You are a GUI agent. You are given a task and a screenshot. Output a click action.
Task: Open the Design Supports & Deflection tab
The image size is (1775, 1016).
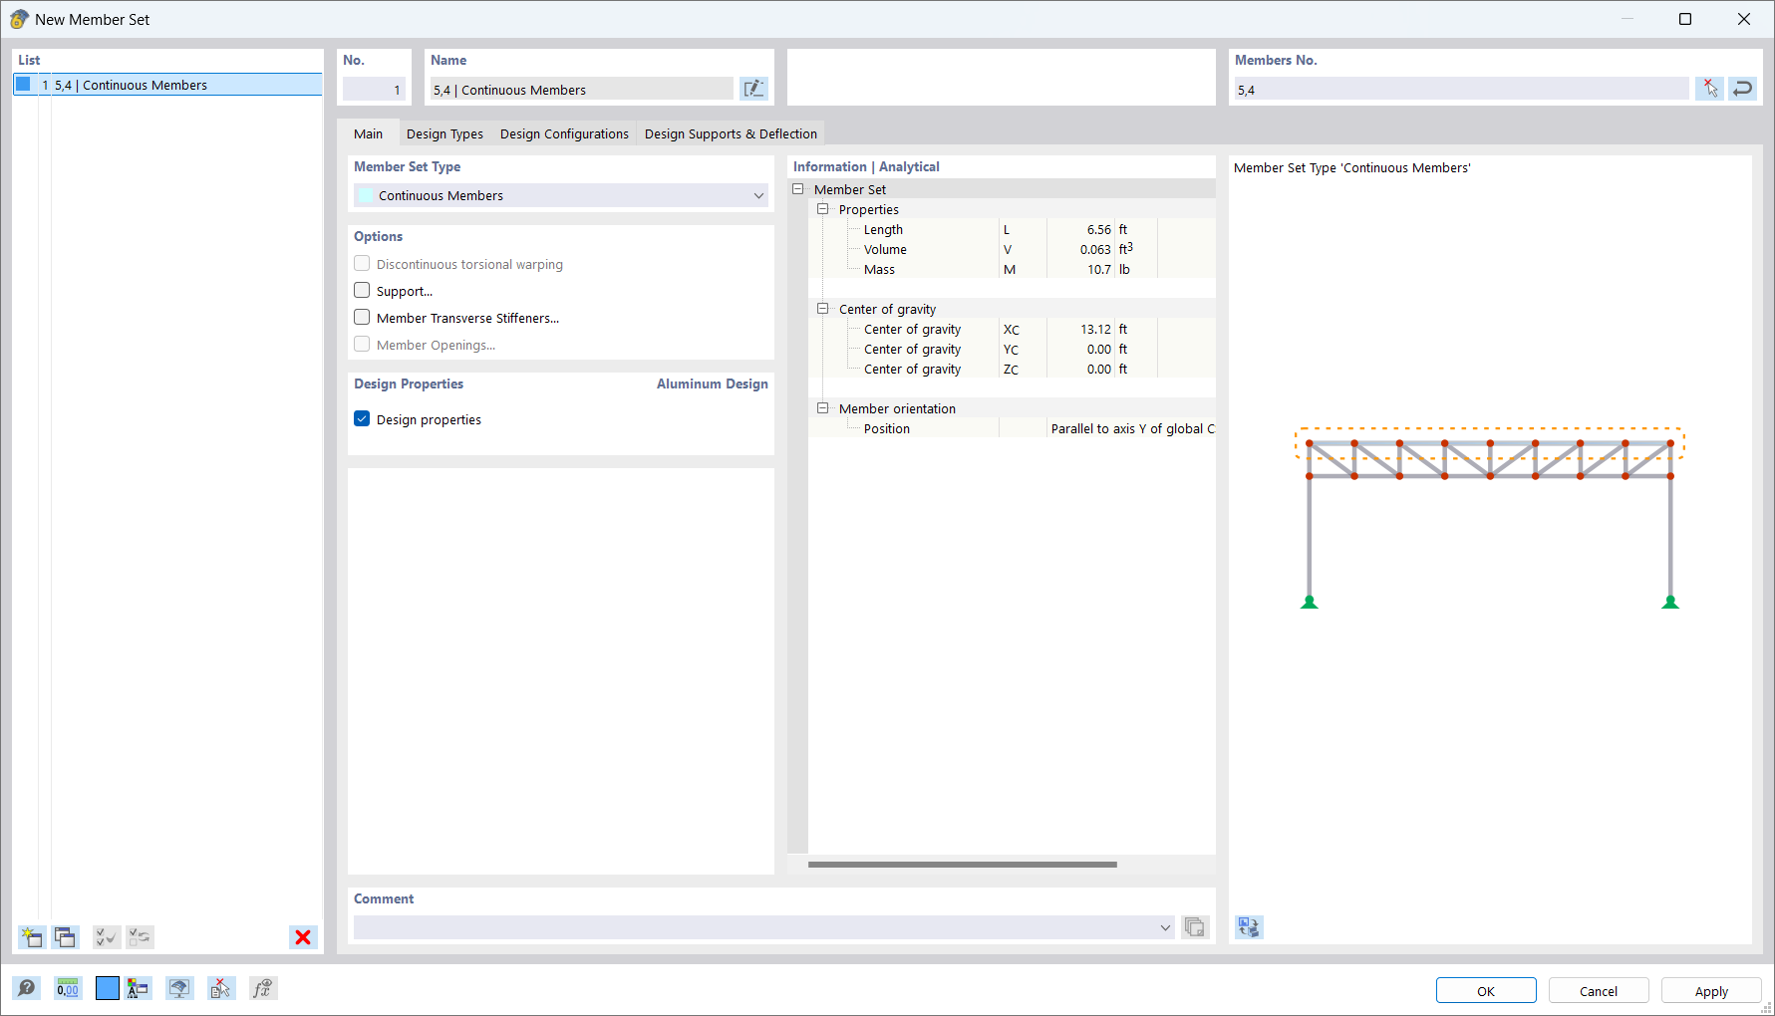731,132
